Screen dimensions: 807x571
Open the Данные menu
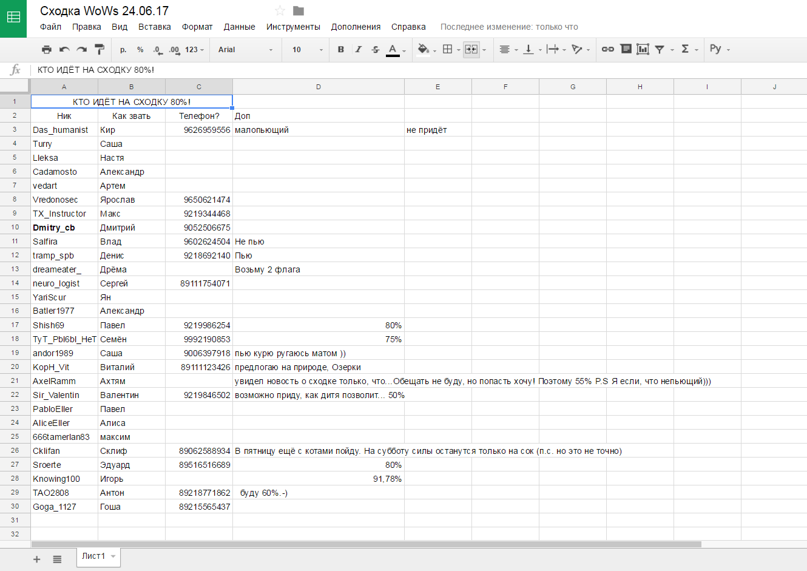coord(239,27)
